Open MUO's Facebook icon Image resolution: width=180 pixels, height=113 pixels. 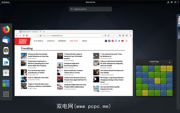109,41
